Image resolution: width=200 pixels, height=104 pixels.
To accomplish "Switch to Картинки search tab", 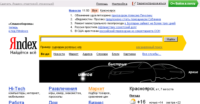I will [129, 54].
